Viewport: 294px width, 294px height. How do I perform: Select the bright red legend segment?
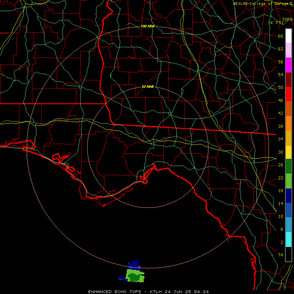pyautogui.click(x=288, y=94)
